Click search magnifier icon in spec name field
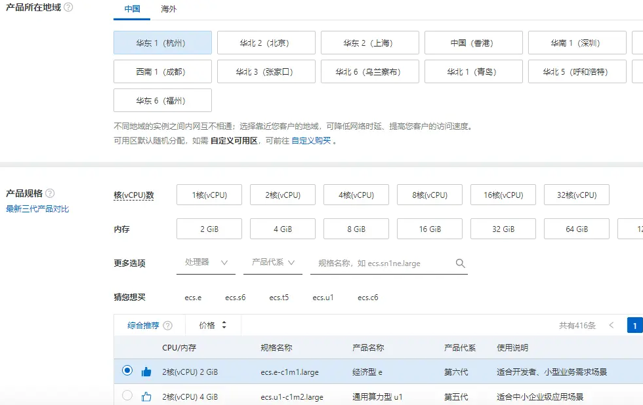 point(461,263)
